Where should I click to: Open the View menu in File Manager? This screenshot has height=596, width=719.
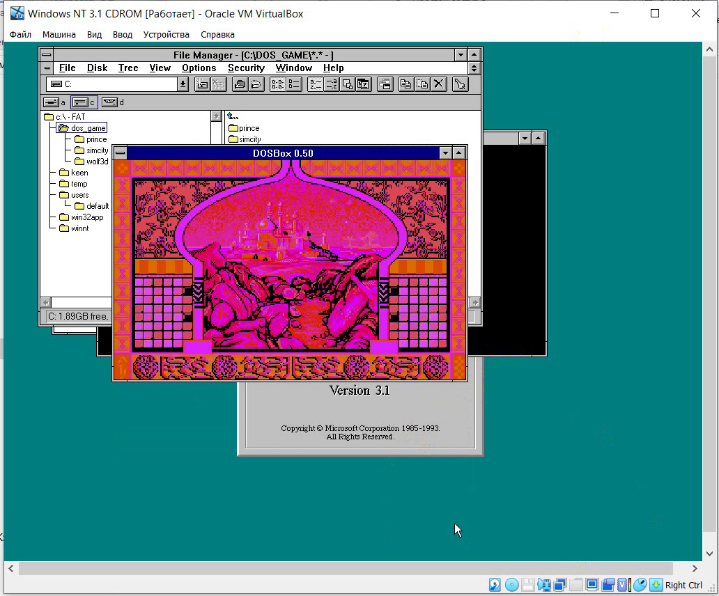[x=160, y=68]
